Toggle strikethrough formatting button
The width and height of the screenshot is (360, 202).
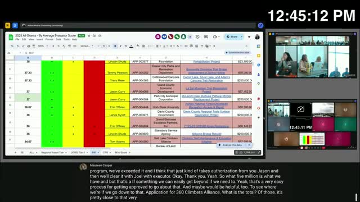click(x=125, y=46)
